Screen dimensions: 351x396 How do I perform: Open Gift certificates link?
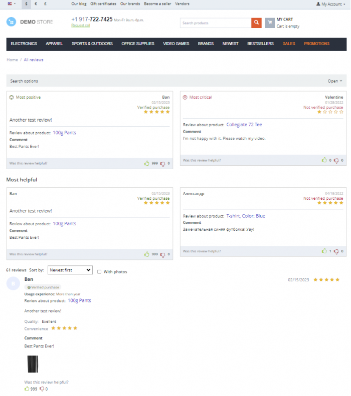click(103, 4)
